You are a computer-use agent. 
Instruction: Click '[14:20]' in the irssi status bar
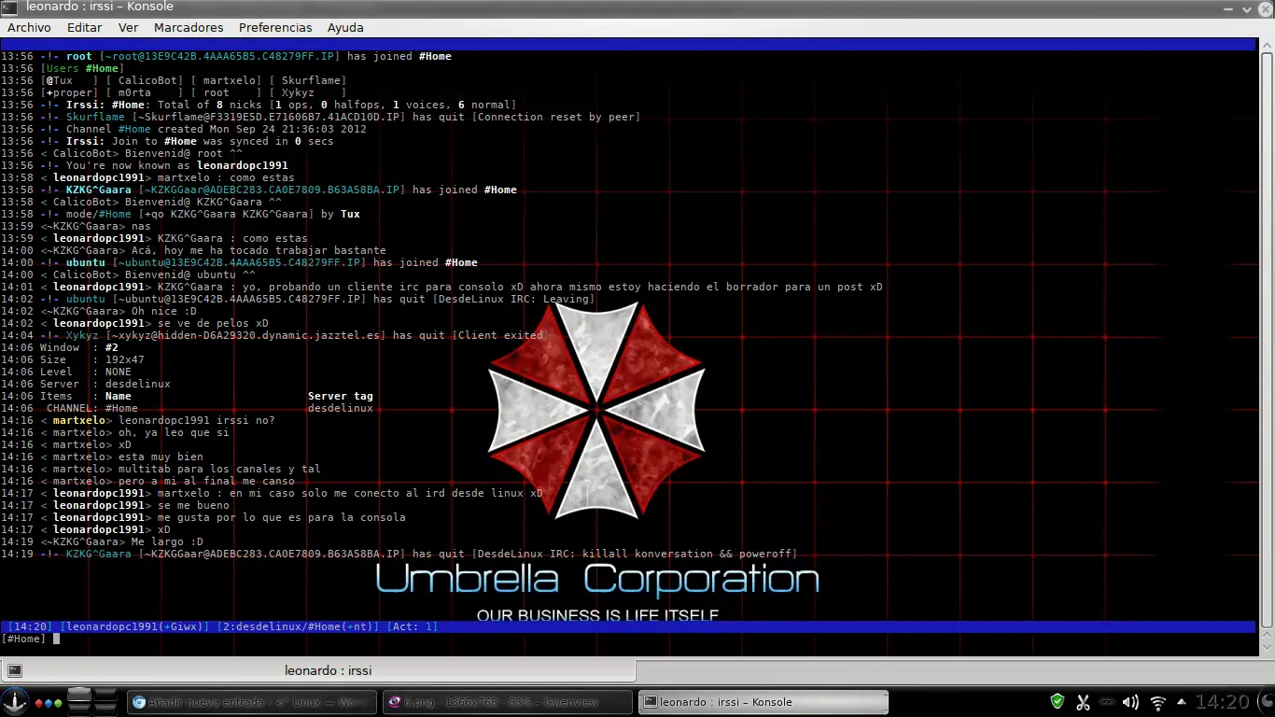30,626
